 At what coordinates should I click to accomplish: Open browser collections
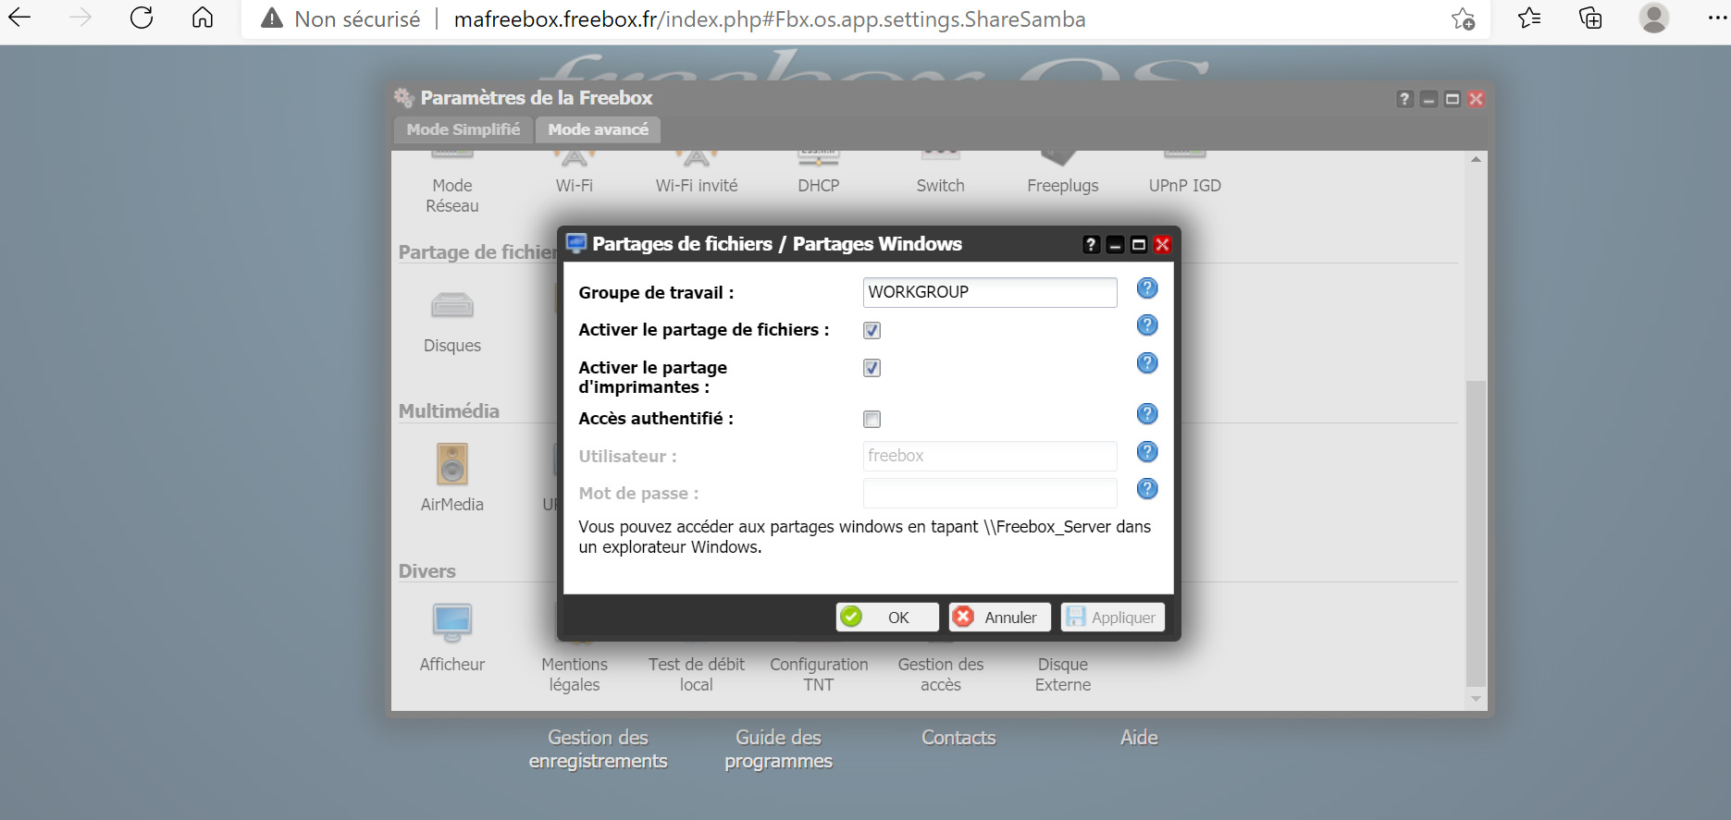(1590, 18)
